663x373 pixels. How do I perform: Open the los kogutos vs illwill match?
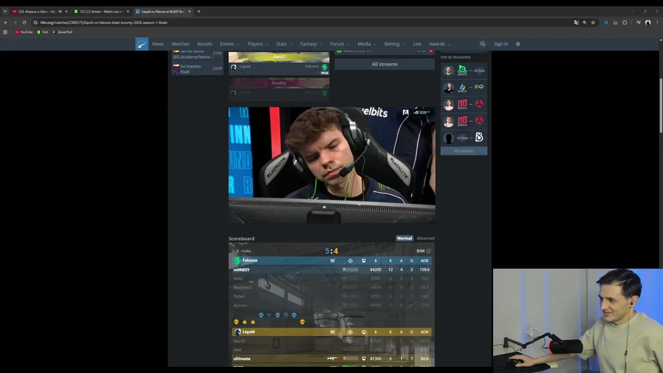198,69
